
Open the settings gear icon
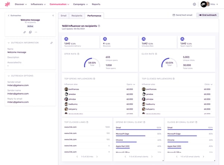pos(194,4)
